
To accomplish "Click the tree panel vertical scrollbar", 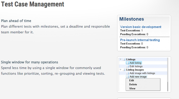I will click(x=168, y=74).
